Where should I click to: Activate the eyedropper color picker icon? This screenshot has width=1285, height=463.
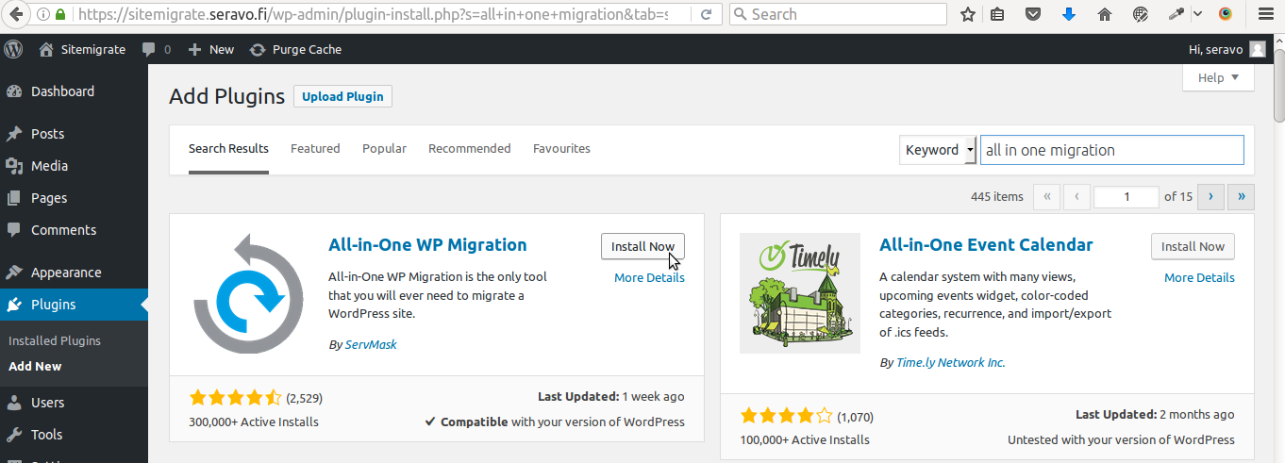(x=1177, y=14)
